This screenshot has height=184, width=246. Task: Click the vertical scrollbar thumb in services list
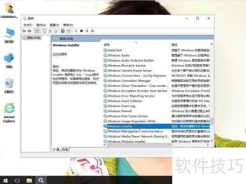[x=212, y=121]
